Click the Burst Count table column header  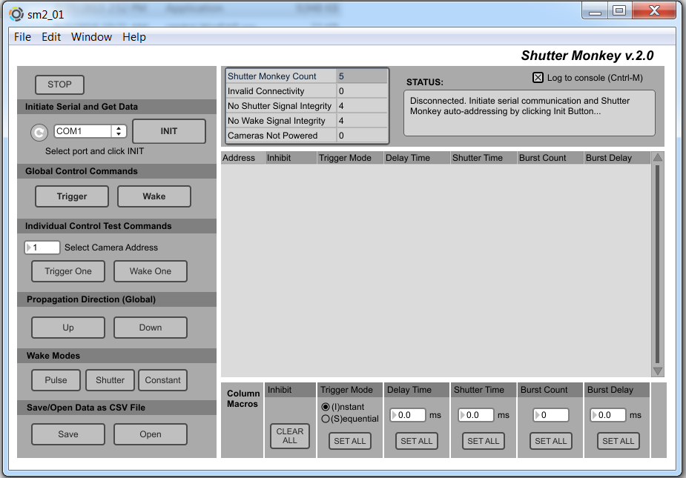pos(550,158)
